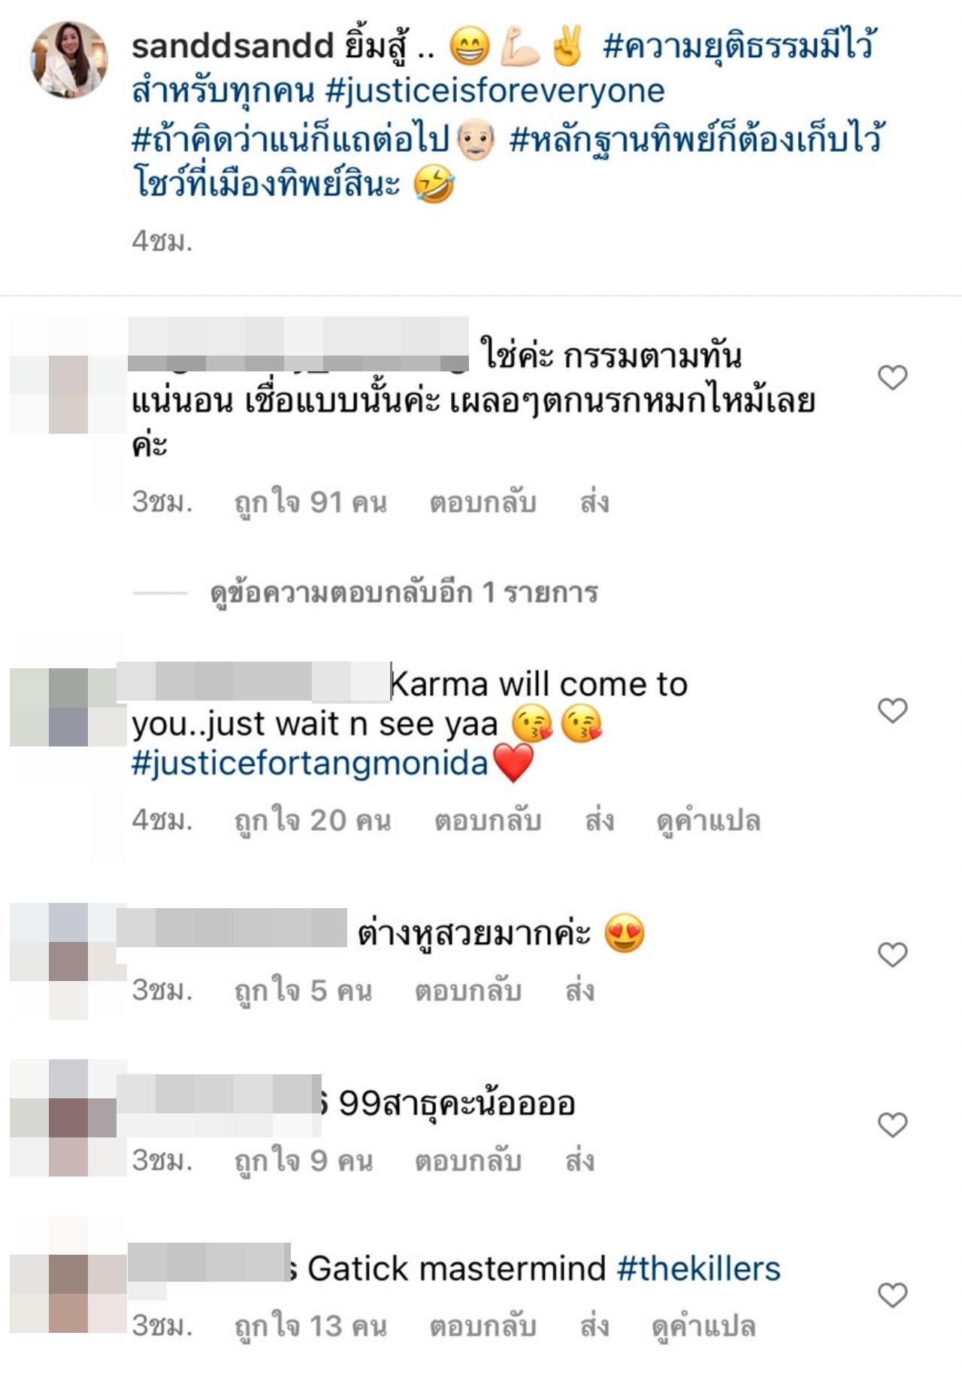Screen dimensions: 962x1390
Task: View likes list: ถูกใจ 13 คน
Action: [310, 1328]
